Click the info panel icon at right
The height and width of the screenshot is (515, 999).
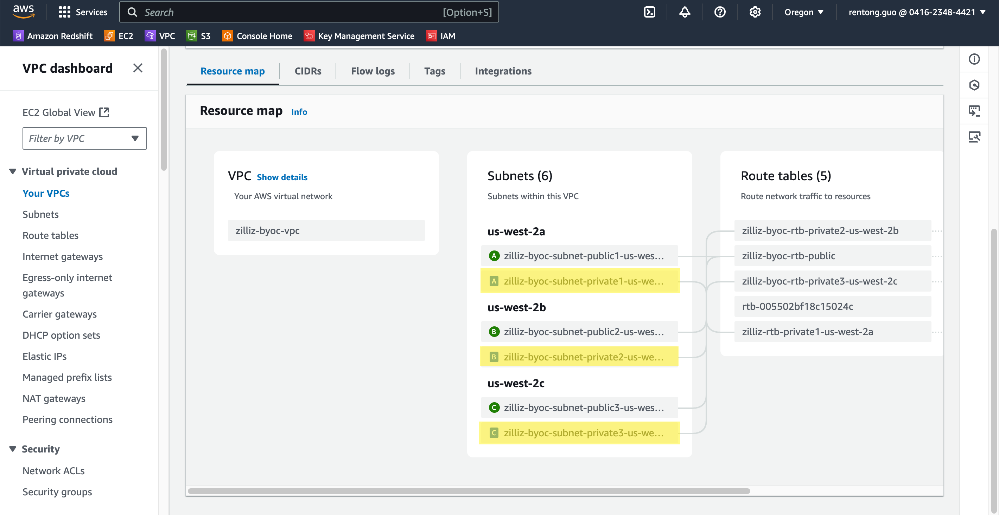click(x=974, y=59)
